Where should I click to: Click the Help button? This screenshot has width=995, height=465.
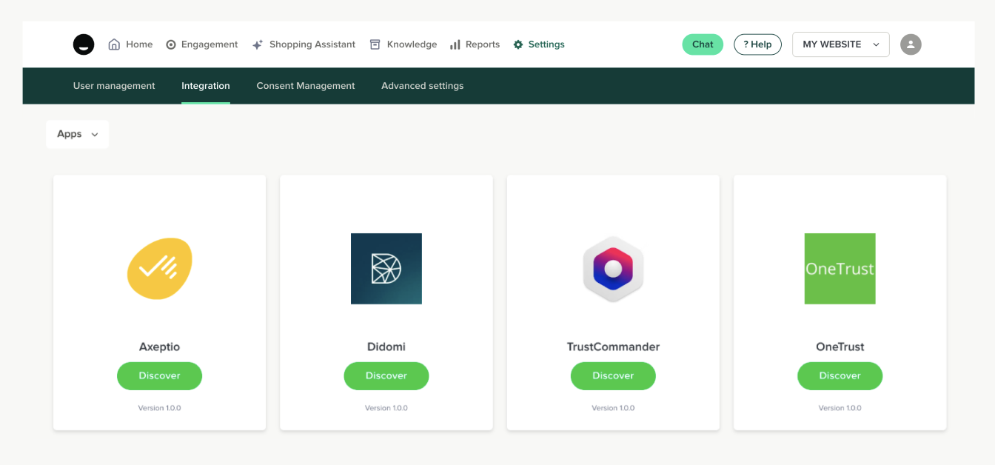click(757, 44)
